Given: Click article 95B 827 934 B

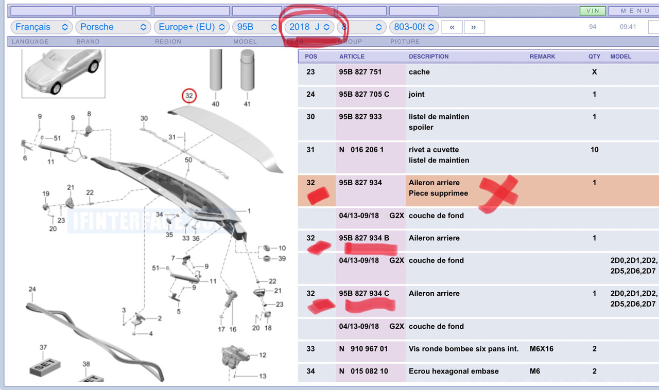Looking at the screenshot, I should [364, 238].
